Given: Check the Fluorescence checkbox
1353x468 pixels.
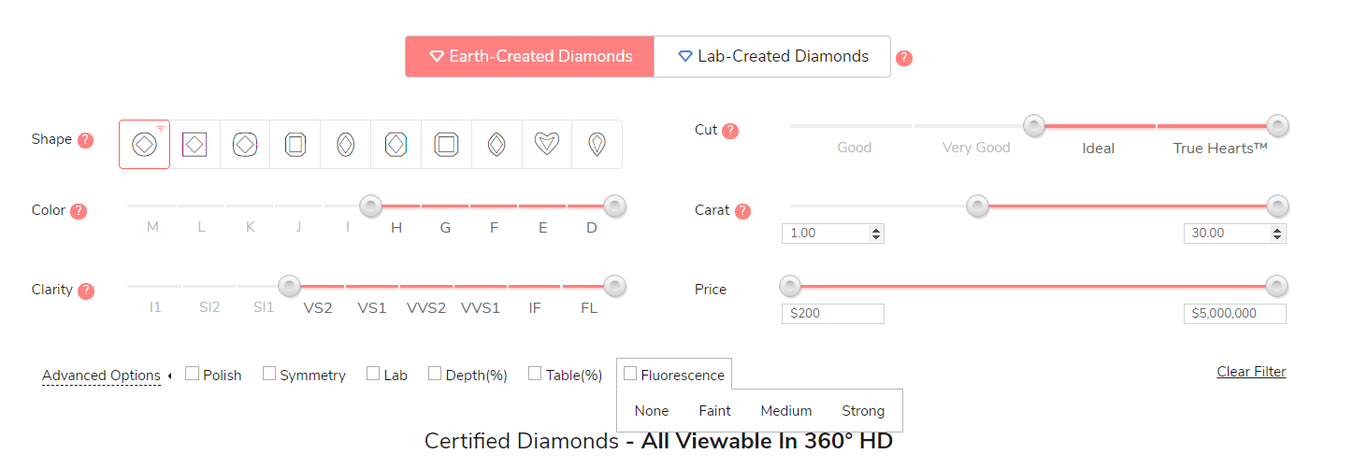Looking at the screenshot, I should click(630, 374).
